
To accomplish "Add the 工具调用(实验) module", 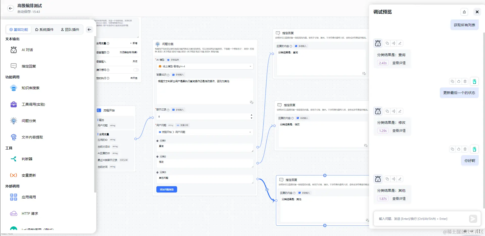I will (33, 104).
